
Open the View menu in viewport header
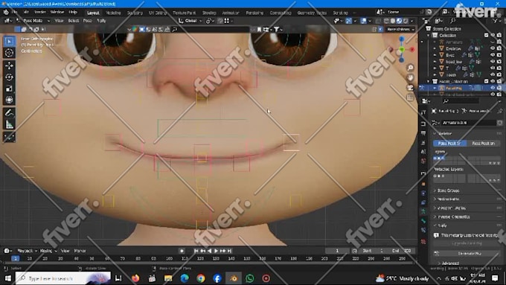point(59,20)
